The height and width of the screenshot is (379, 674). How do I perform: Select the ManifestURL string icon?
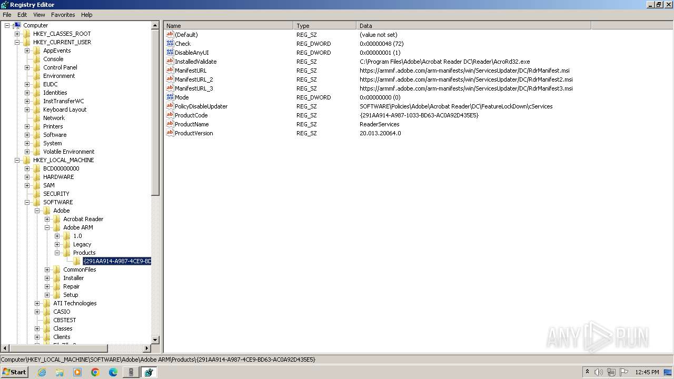click(170, 70)
